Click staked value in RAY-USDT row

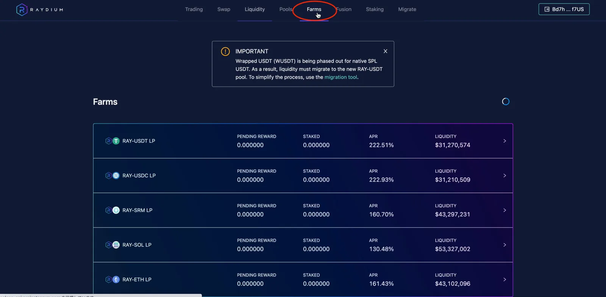[316, 145]
